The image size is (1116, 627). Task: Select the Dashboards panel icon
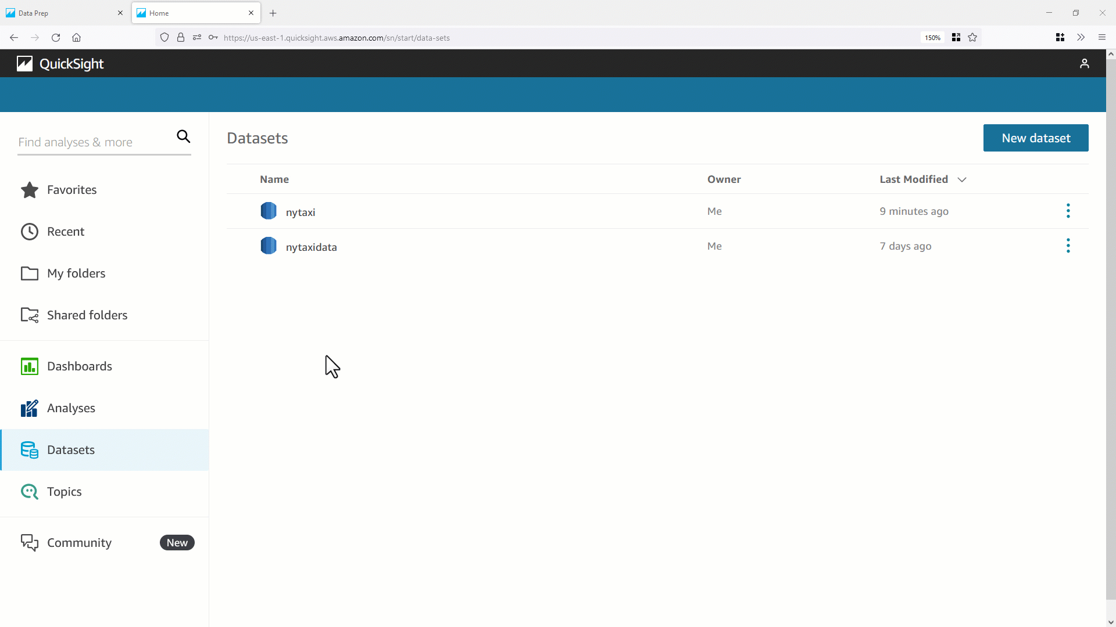(x=28, y=366)
